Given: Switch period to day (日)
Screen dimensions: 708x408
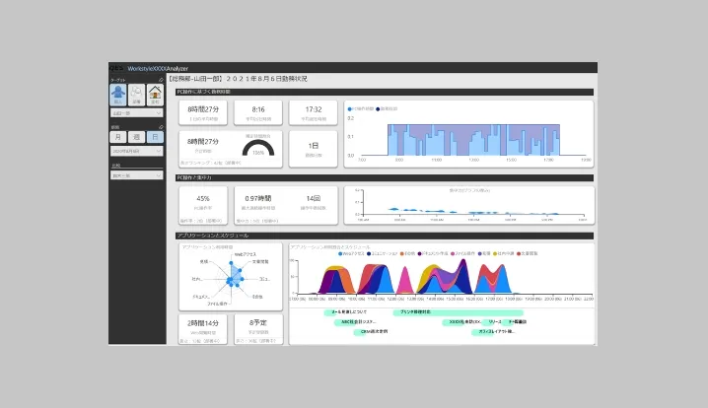Looking at the screenshot, I should [155, 139].
